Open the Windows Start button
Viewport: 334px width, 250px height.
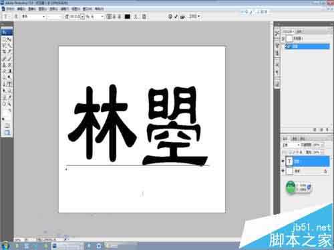tap(5, 245)
